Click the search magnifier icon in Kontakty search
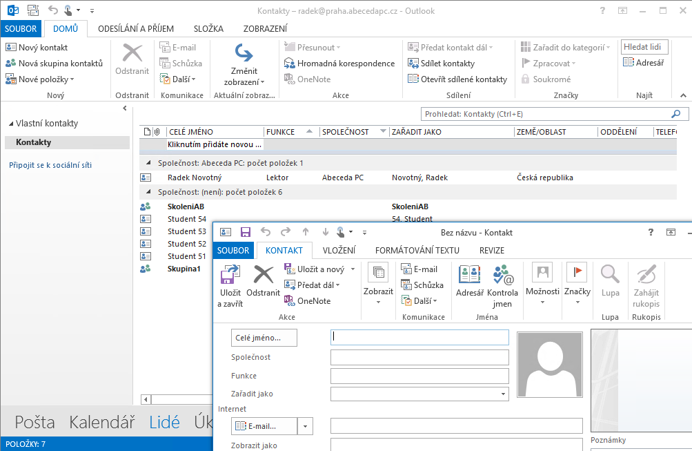 (675, 114)
